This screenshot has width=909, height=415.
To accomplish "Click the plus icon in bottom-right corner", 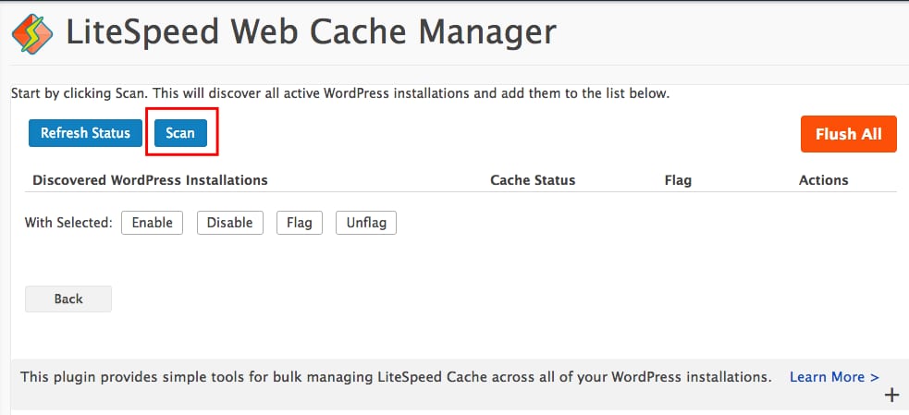I will (x=891, y=396).
